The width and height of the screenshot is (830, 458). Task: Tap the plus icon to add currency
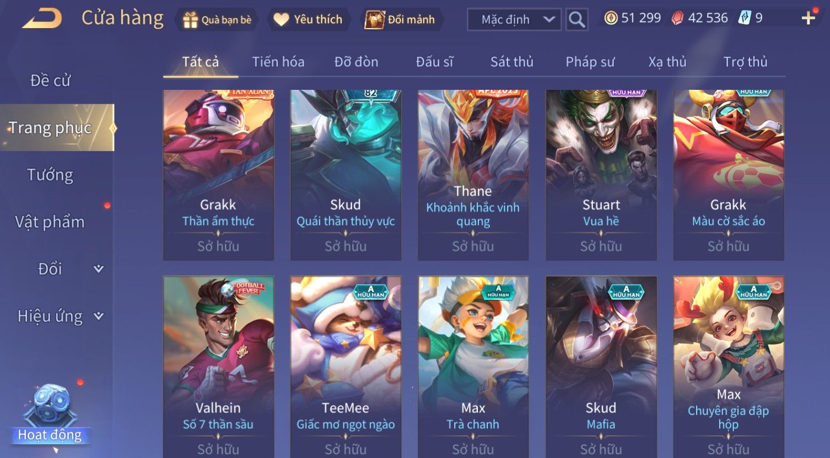coord(808,18)
